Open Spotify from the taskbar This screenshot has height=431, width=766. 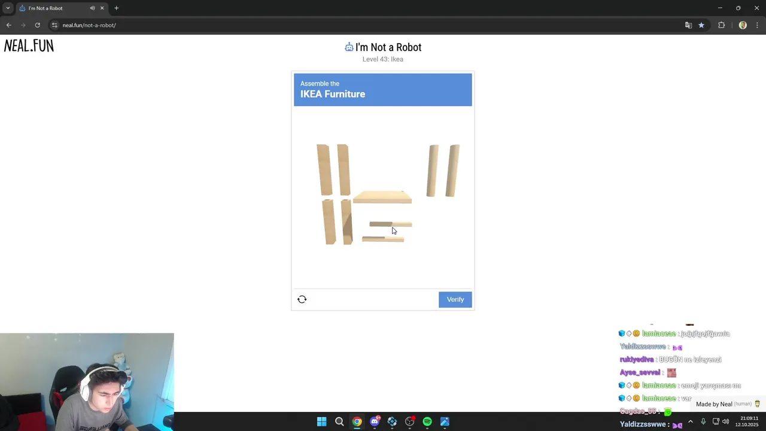click(427, 421)
